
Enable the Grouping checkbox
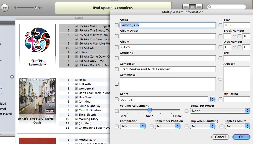coord(117,58)
